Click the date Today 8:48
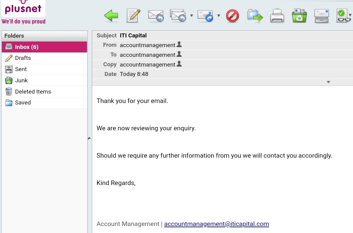The width and height of the screenshot is (353, 233). click(134, 74)
